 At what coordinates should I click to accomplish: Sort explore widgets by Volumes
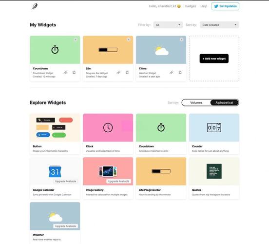click(x=196, y=102)
